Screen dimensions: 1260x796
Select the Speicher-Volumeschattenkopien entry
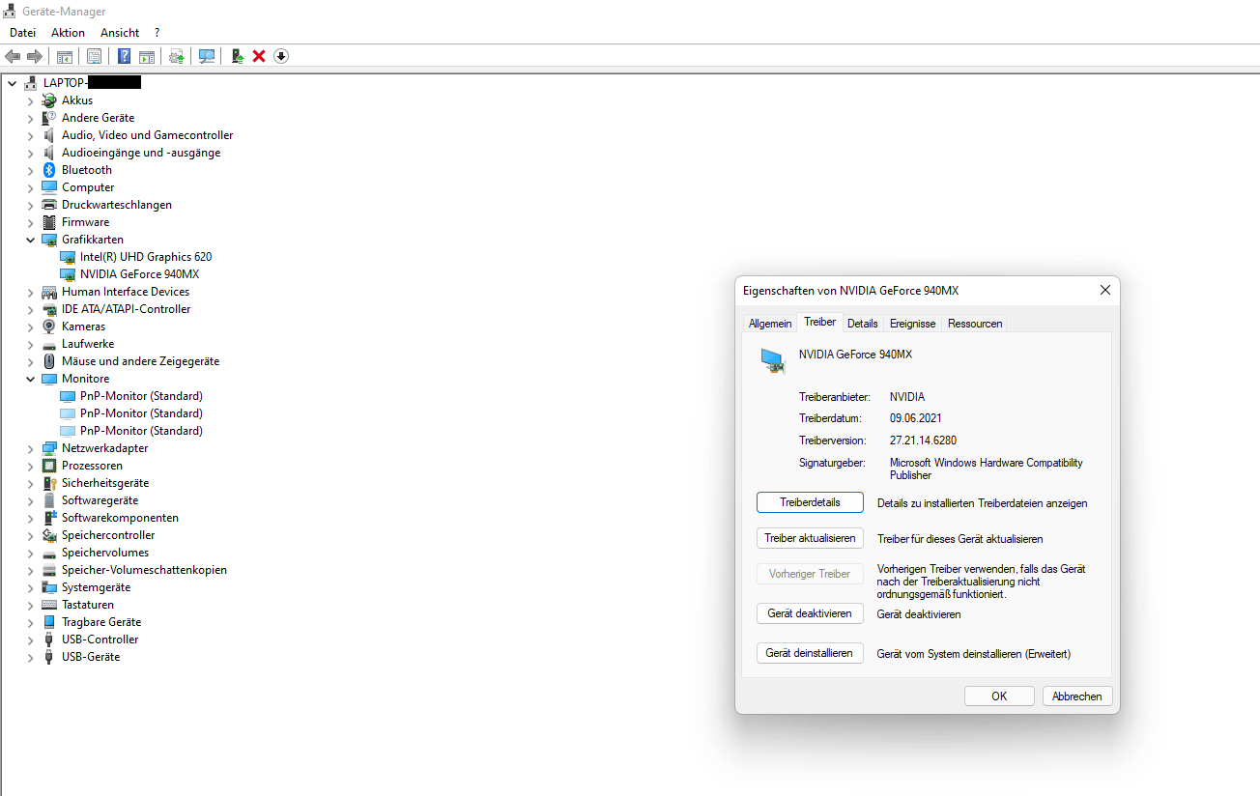click(144, 570)
